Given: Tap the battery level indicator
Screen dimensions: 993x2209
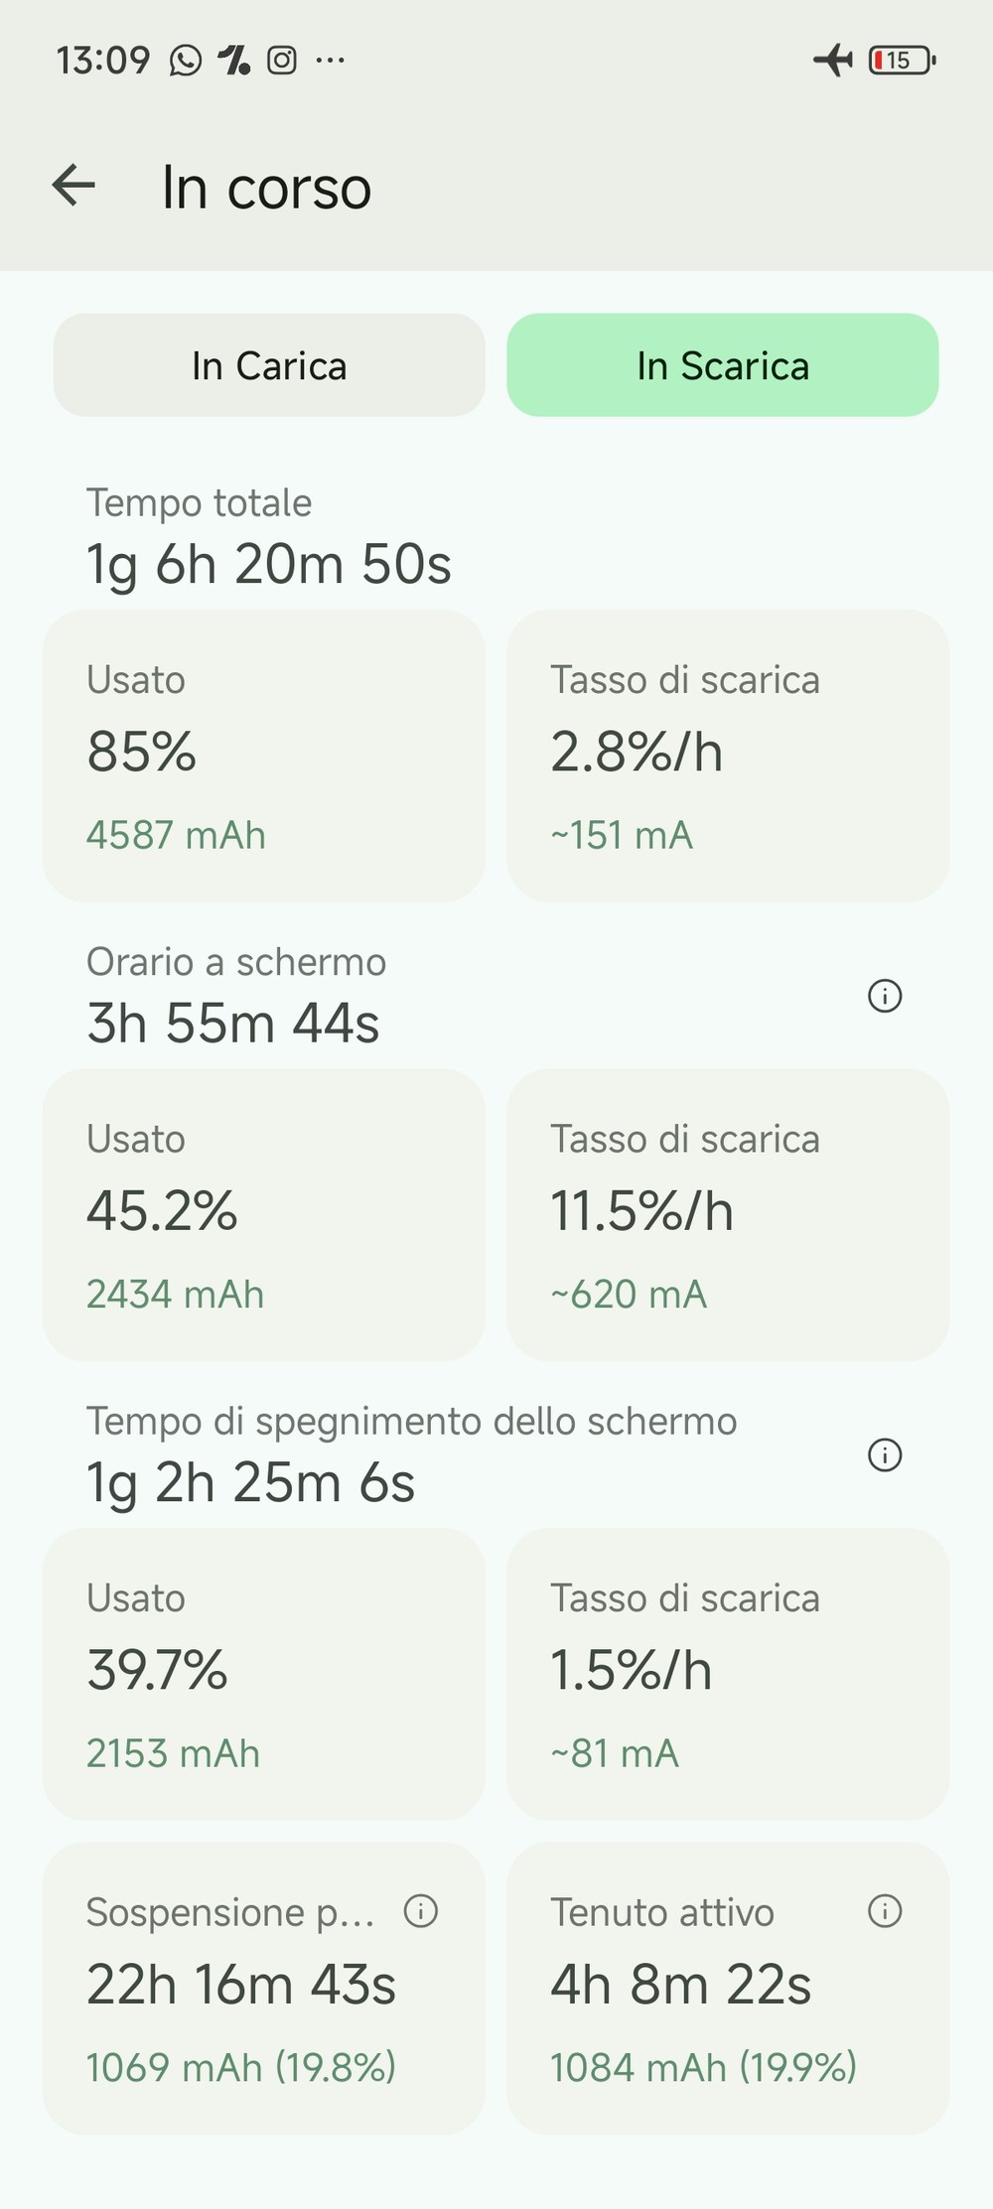Looking at the screenshot, I should pyautogui.click(x=902, y=61).
